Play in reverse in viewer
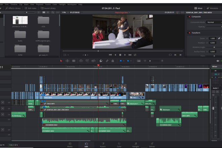 [x=115, y=55]
